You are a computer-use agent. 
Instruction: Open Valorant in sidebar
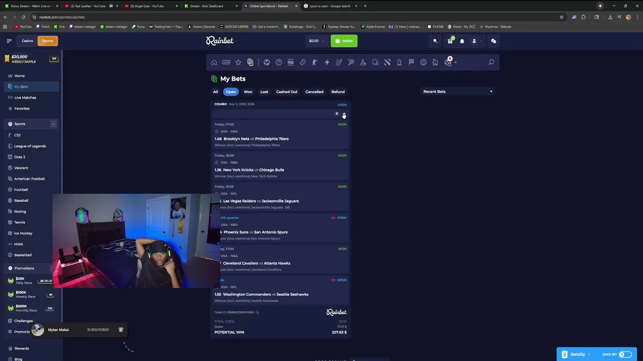tap(31, 168)
